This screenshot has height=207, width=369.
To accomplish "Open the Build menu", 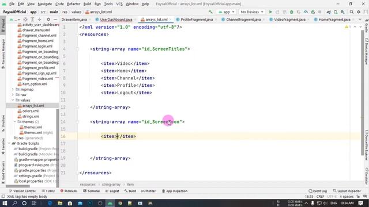I will [87, 4].
